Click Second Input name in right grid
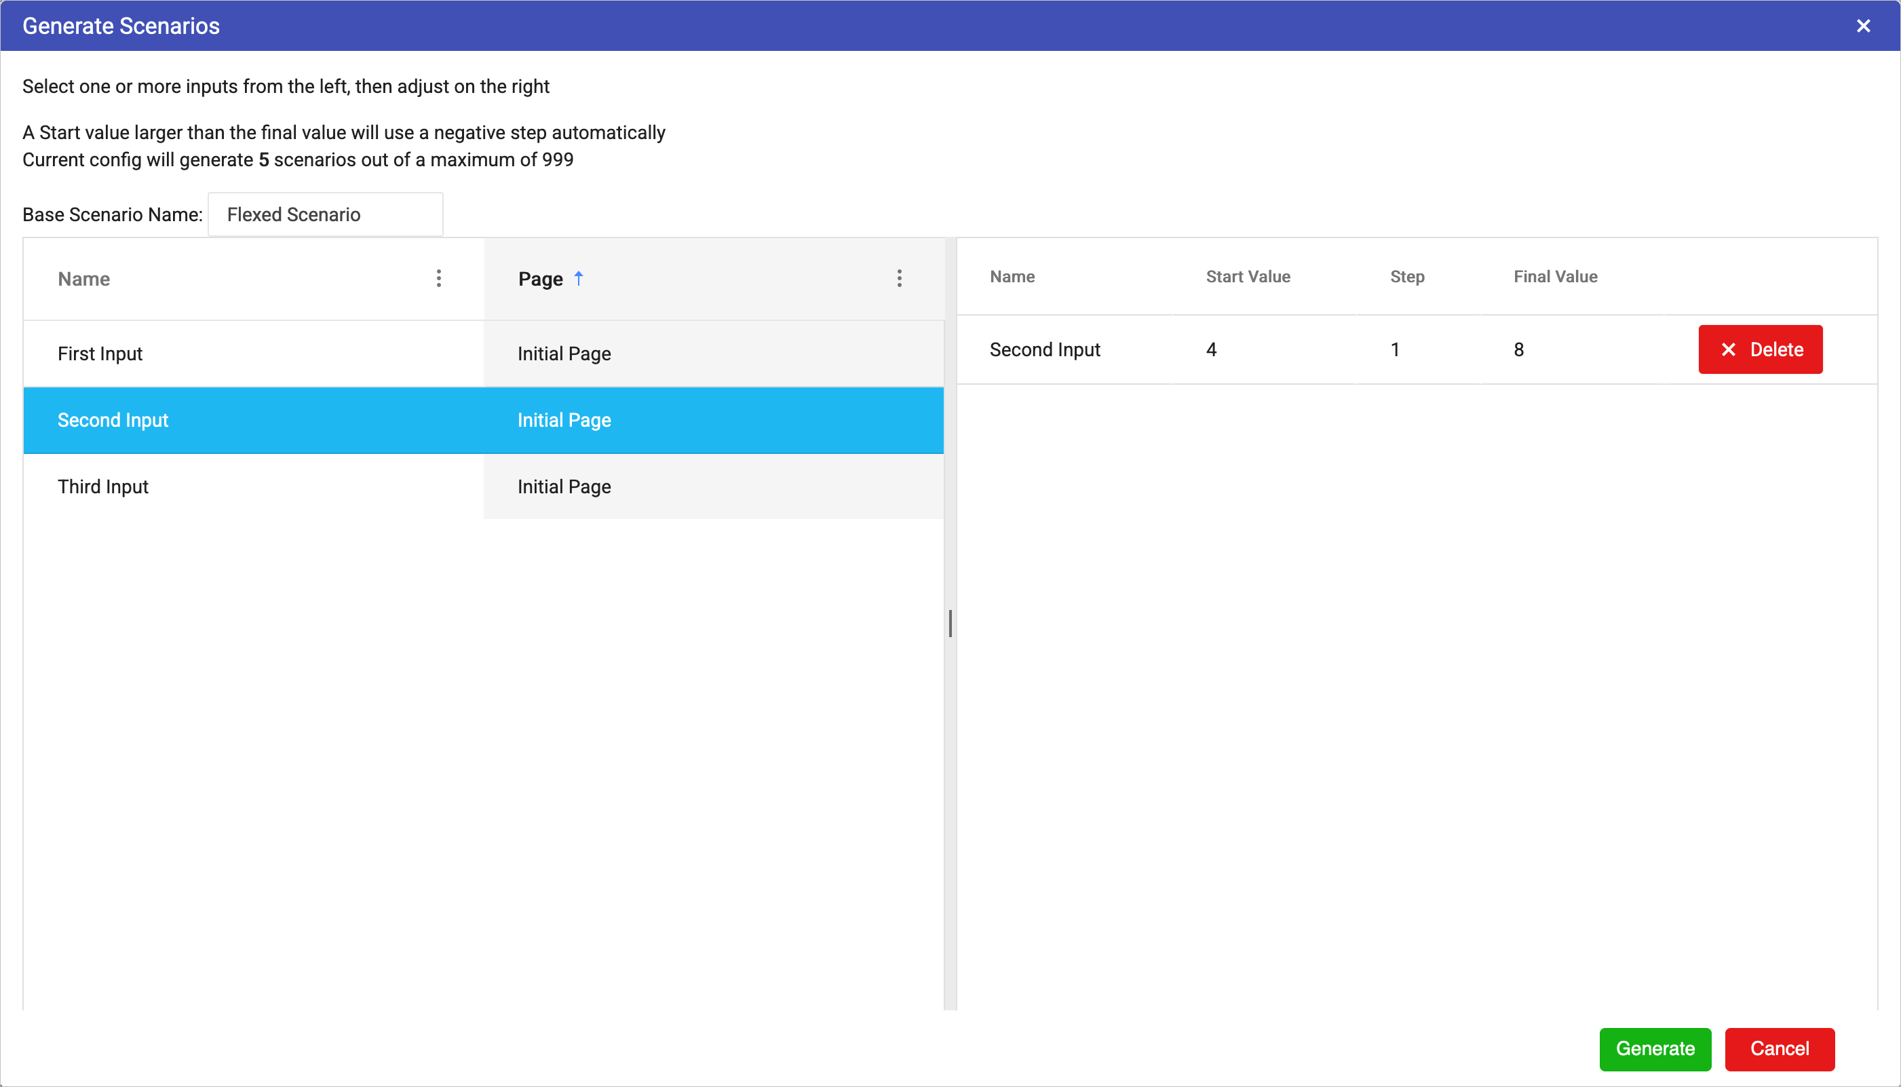The image size is (1901, 1087). click(x=1044, y=349)
